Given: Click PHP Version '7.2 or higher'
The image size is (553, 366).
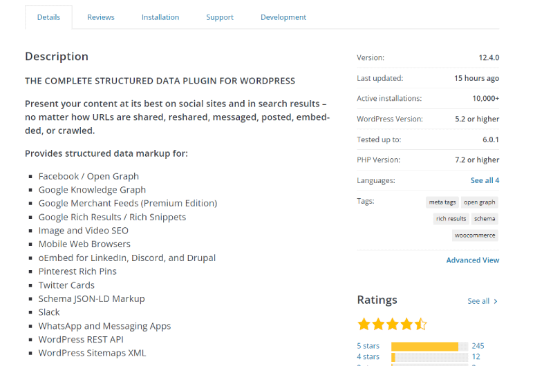Looking at the screenshot, I should (x=477, y=160).
